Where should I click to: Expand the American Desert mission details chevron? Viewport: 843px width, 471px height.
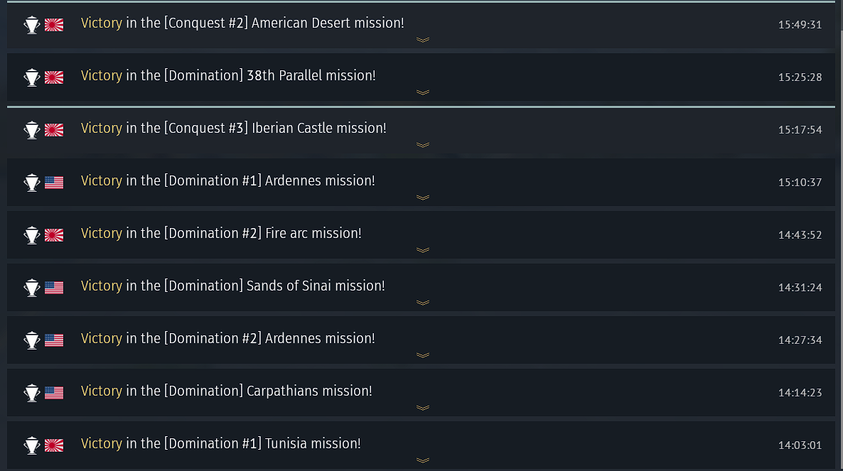pos(423,40)
